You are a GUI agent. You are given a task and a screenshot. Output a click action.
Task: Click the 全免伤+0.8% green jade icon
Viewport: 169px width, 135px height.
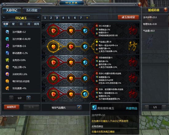pos(7,60)
